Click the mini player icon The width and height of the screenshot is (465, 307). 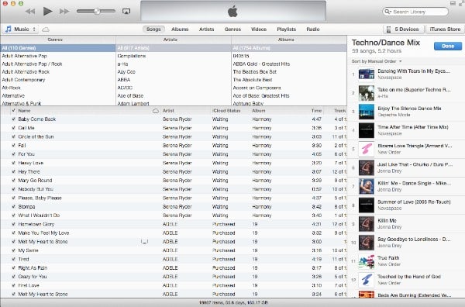pyautogui.click(x=453, y=3)
